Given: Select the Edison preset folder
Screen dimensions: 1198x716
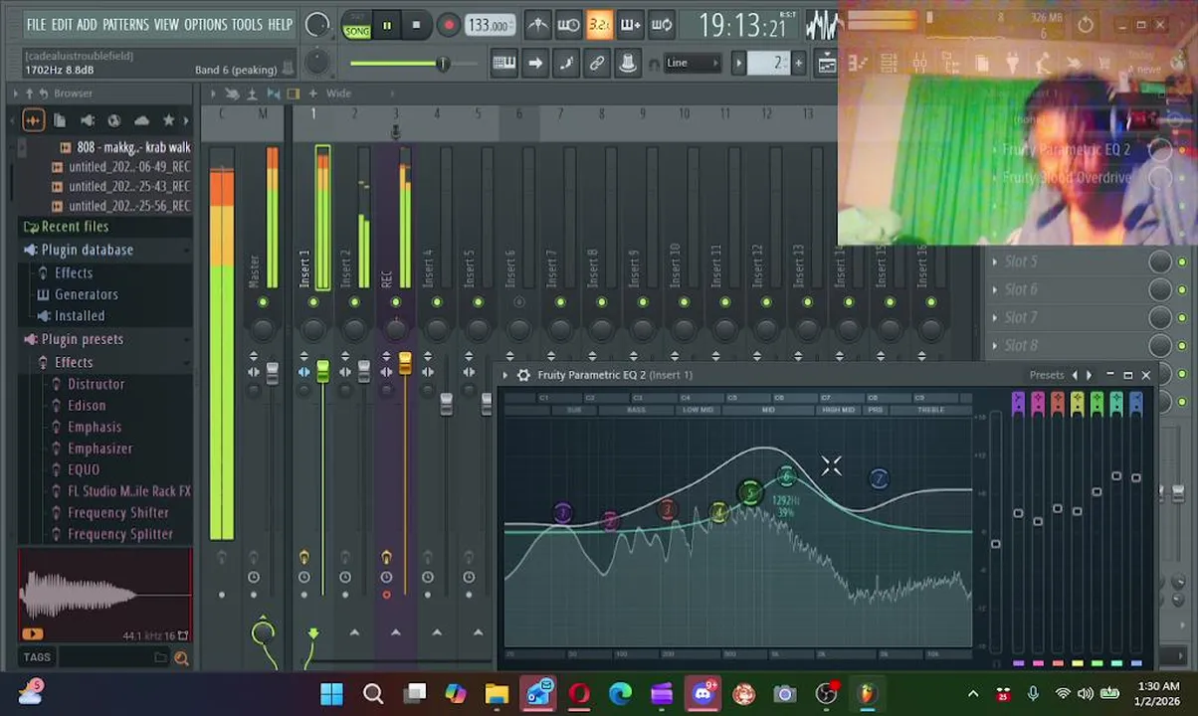Looking at the screenshot, I should tap(87, 406).
